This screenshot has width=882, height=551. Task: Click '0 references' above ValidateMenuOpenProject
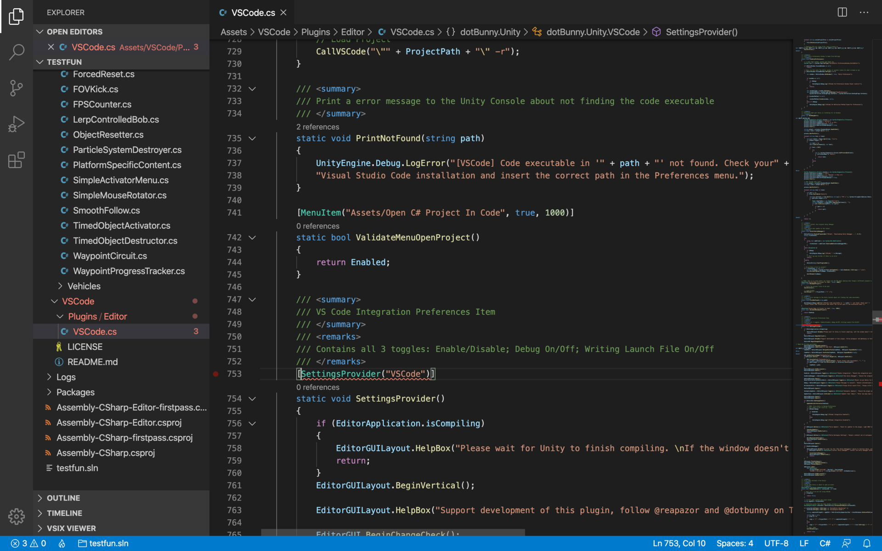click(x=317, y=226)
